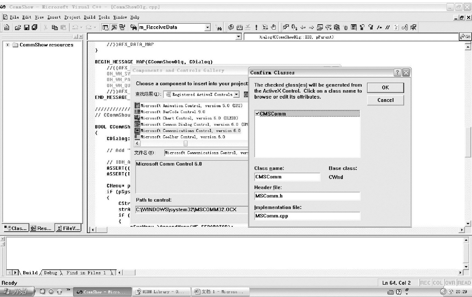This screenshot has width=472, height=297.
Task: Uncheck the CMSComm class checkbox
Action: [257, 113]
